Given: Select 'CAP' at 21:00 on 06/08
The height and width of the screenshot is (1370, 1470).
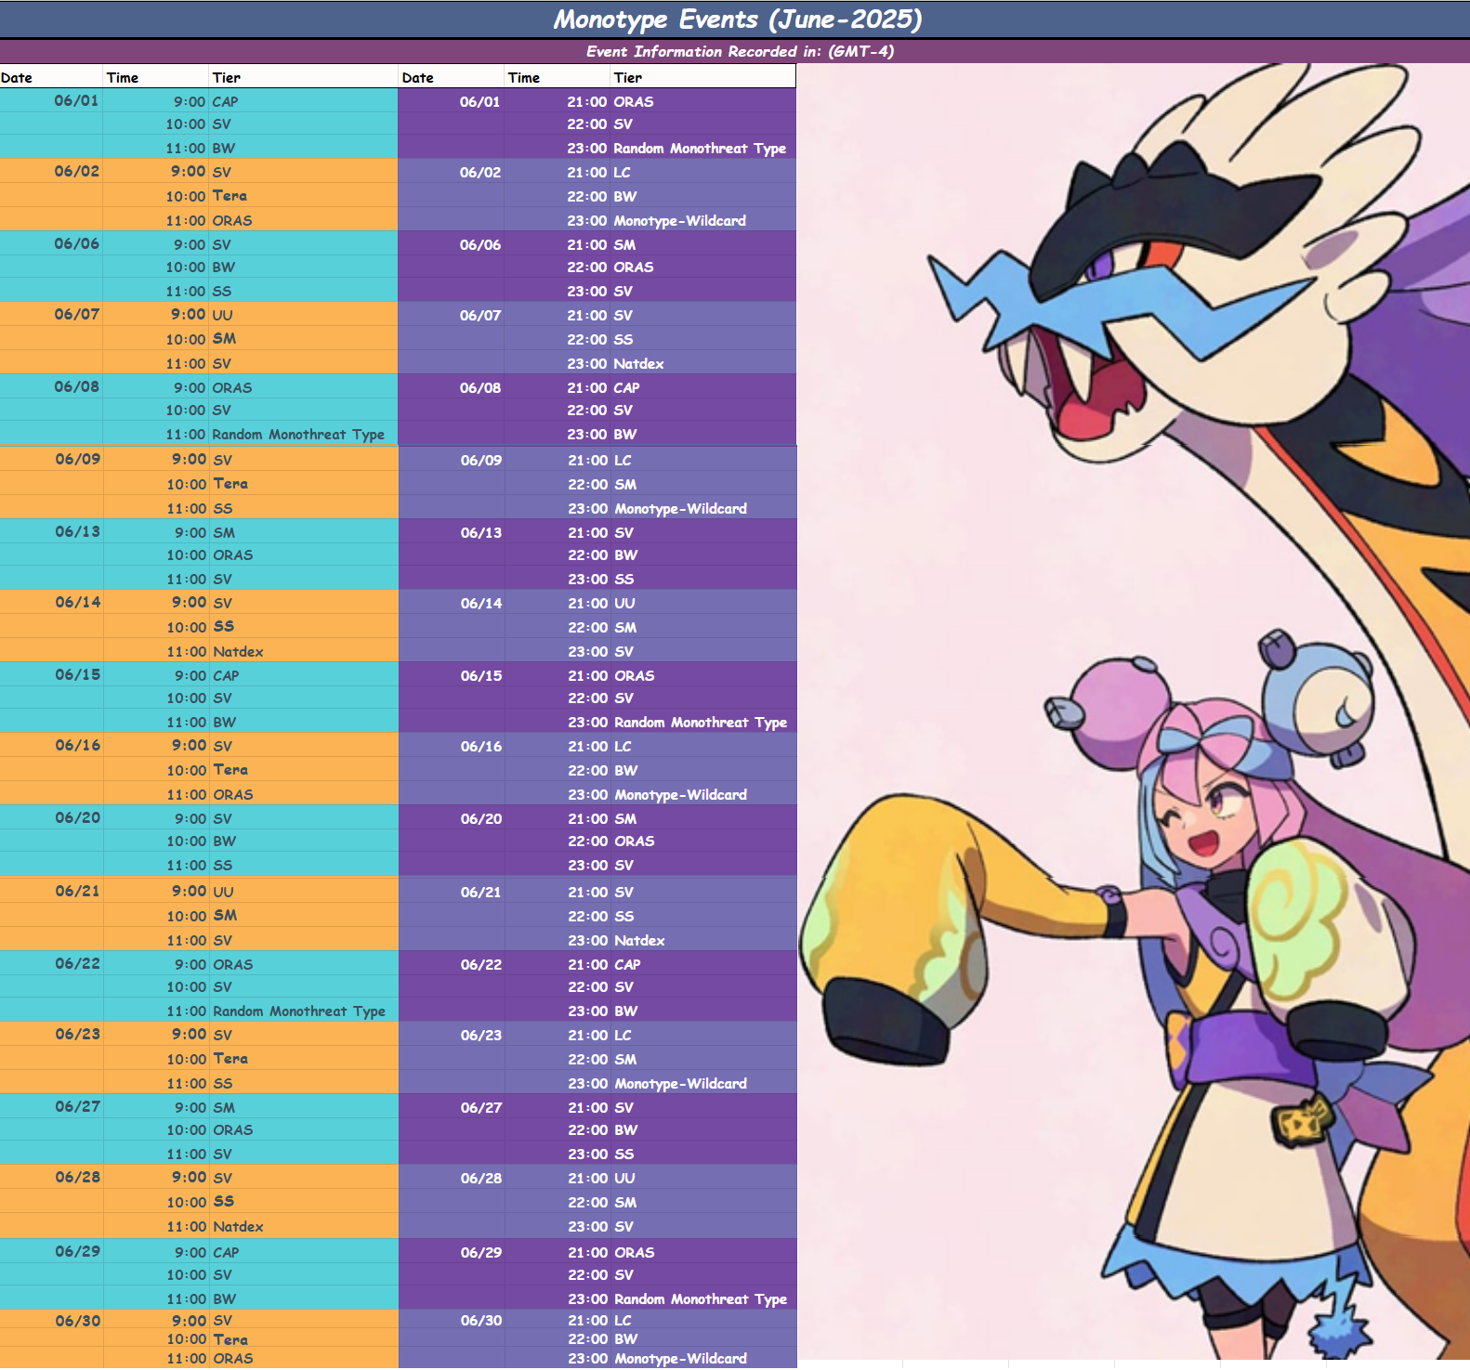Looking at the screenshot, I should click(x=627, y=388).
